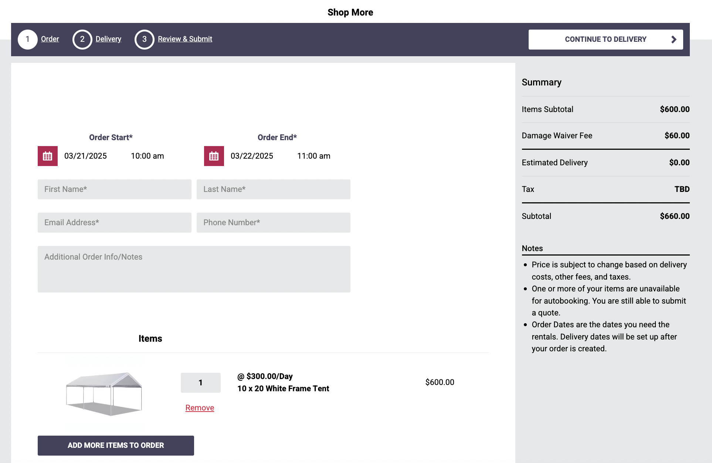Remove the 10 x 20 White Frame Tent
712x463 pixels.
point(200,408)
